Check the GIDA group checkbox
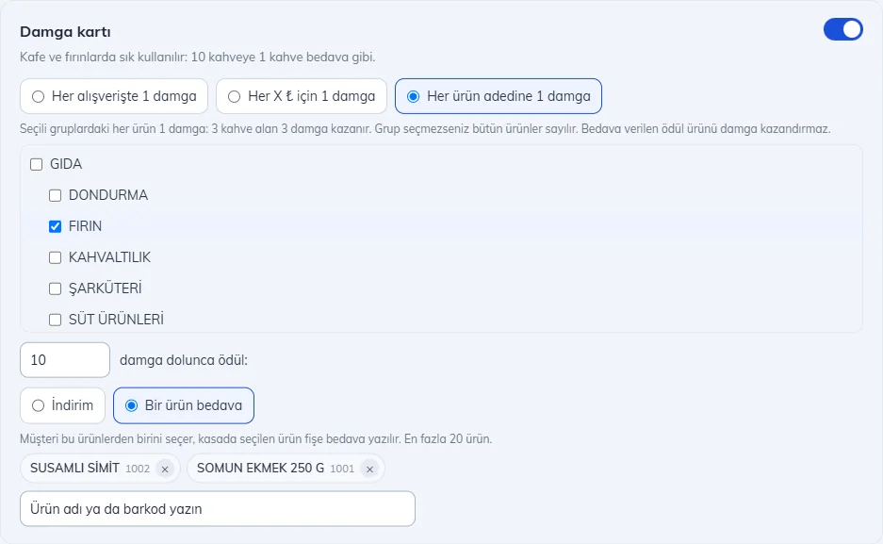This screenshot has width=883, height=544. 37,164
